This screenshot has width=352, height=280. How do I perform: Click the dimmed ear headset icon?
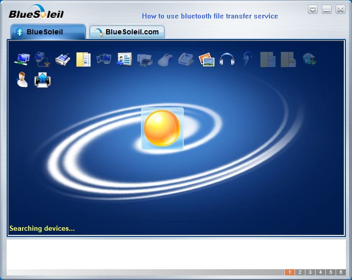pyautogui.click(x=247, y=59)
